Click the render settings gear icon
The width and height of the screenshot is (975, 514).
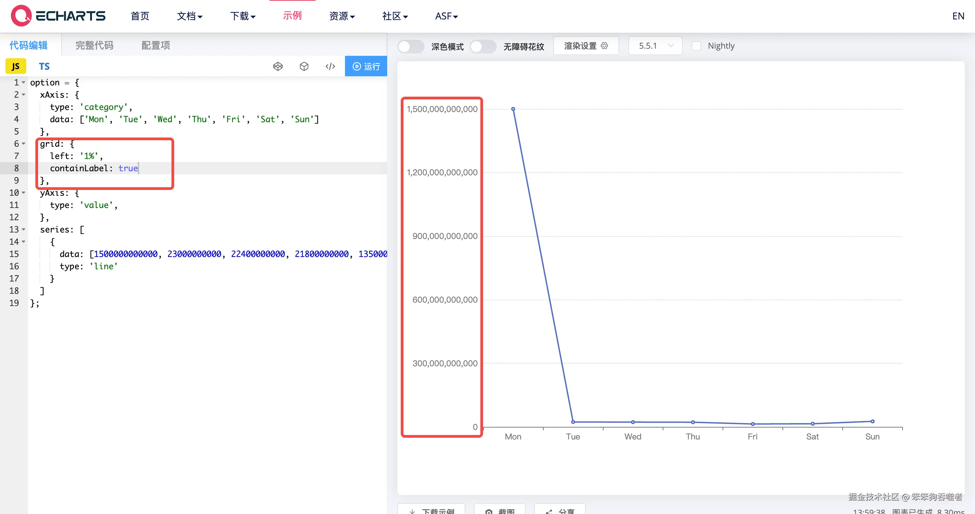point(605,46)
